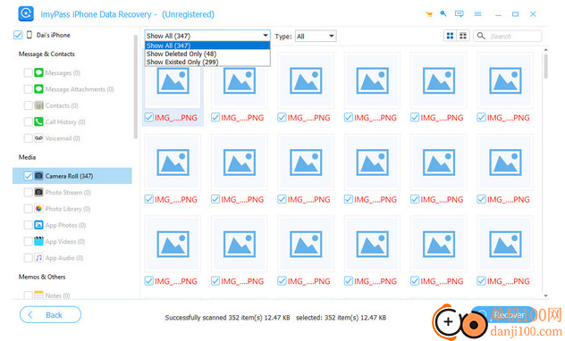Check the App Photos checkbox

tap(28, 225)
